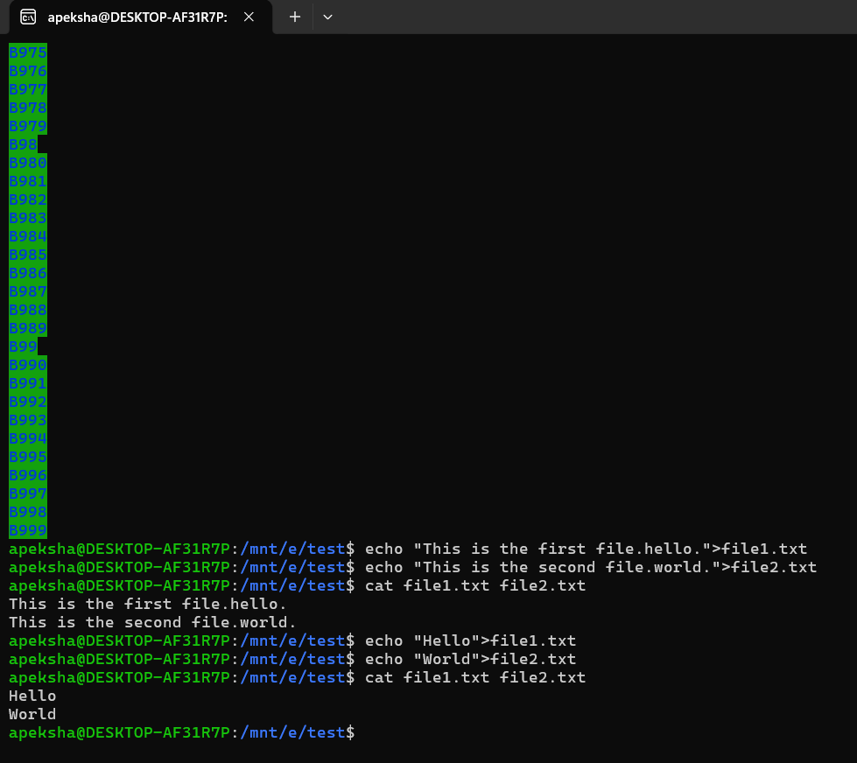Click the echo "World" command line
This screenshot has height=763, width=857.
click(x=471, y=658)
